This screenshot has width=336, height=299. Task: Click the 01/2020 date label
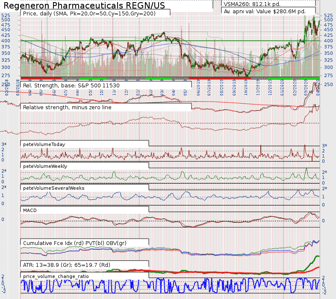282,88
